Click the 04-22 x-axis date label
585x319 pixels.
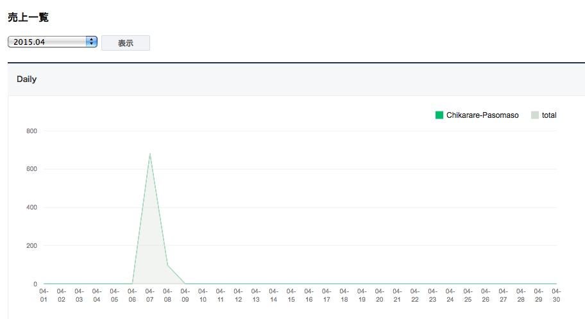coord(415,295)
